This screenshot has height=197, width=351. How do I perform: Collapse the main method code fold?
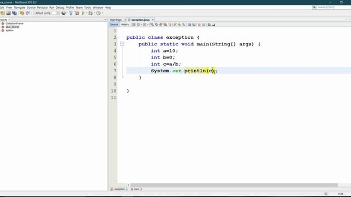click(x=122, y=44)
